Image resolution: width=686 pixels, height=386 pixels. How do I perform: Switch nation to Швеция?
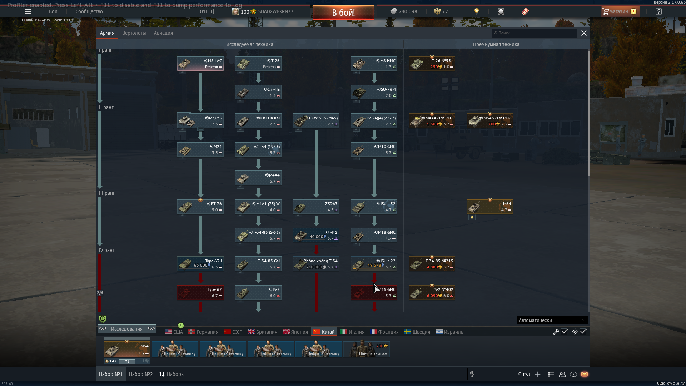[x=417, y=332]
